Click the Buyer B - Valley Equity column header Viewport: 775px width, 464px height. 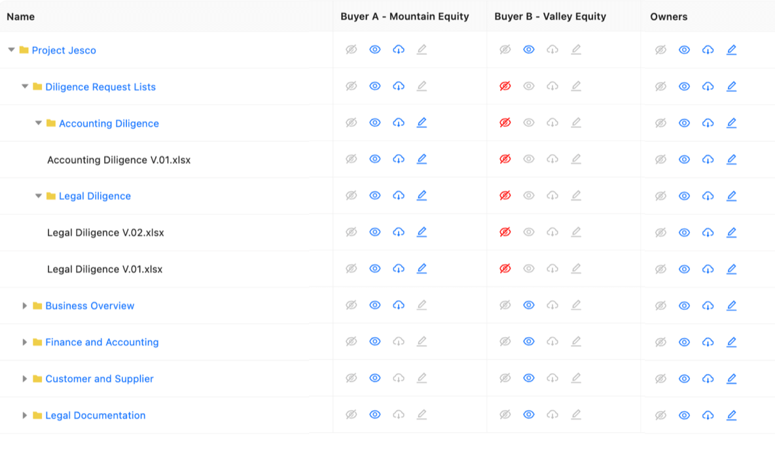click(x=550, y=16)
